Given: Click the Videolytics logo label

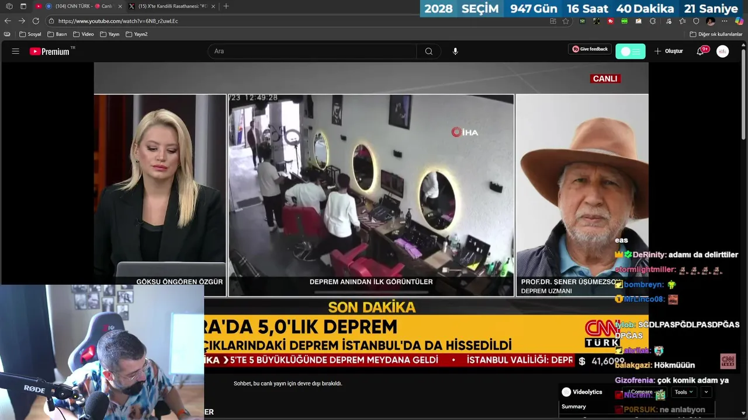Looking at the screenshot, I should point(582,392).
